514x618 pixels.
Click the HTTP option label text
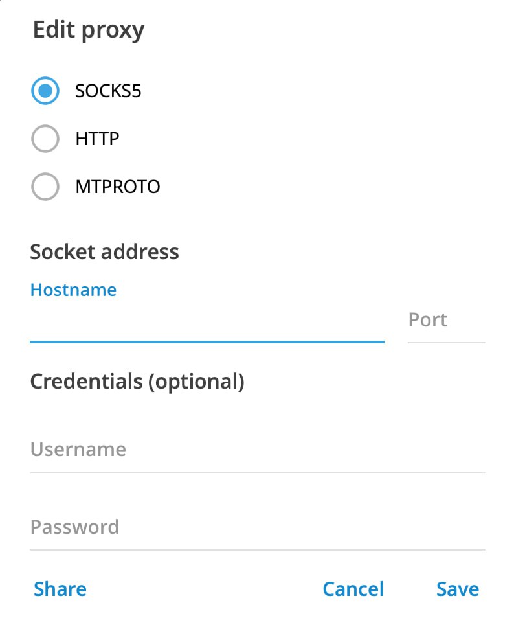[x=97, y=139]
